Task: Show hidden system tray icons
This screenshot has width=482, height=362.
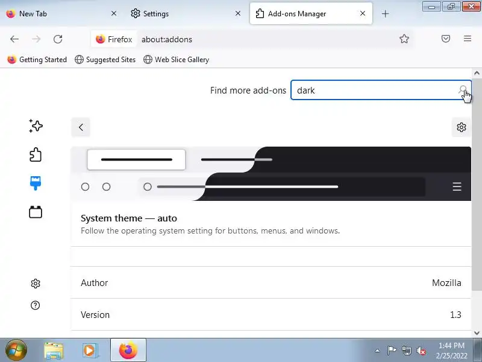Action: pyautogui.click(x=377, y=351)
